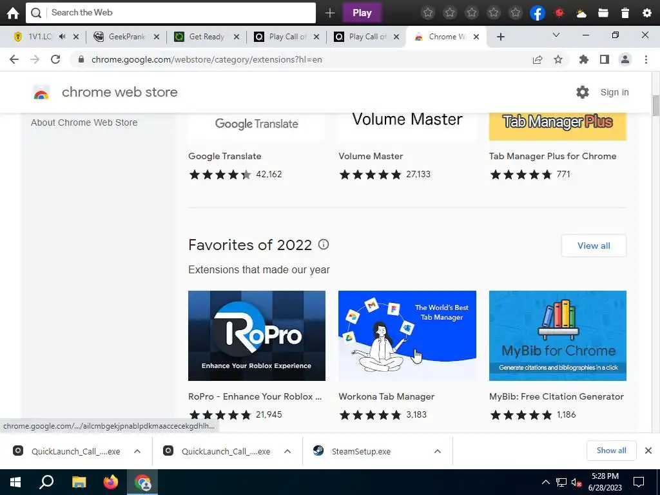Open Web Store settings gear
Screen dimensions: 660x495
[583, 92]
